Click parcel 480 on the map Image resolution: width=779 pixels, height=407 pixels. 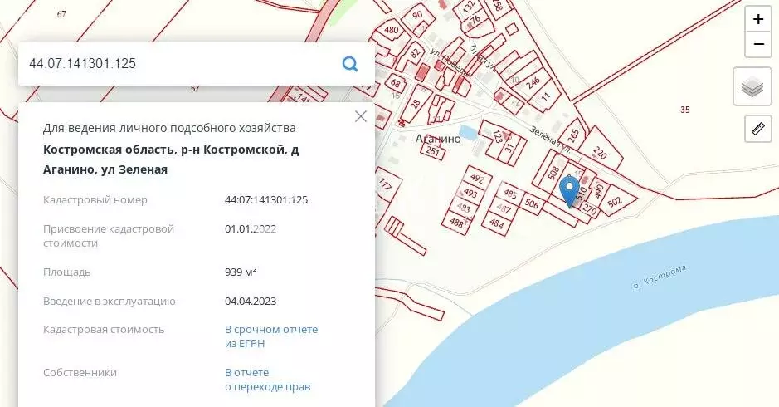(x=391, y=30)
